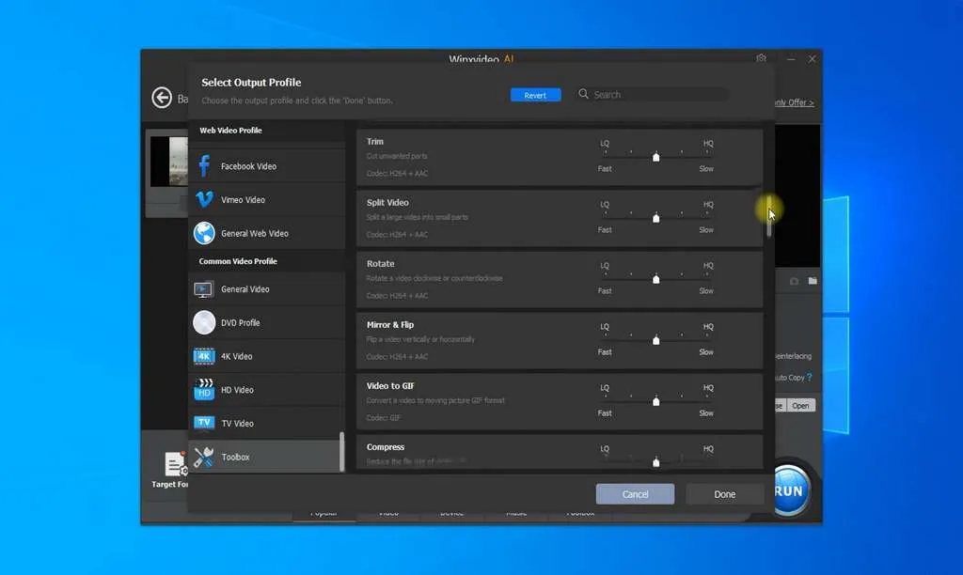Confirm with the Done button
Viewport: 963px width, 575px height.
click(724, 493)
